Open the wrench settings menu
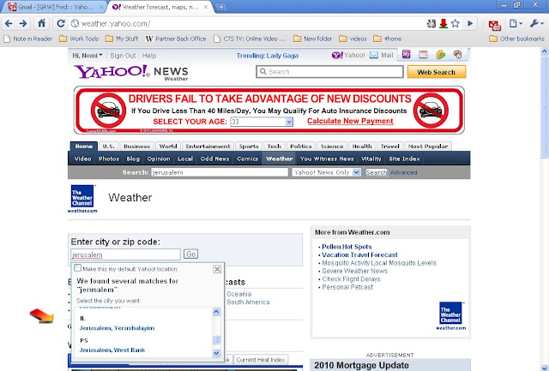This screenshot has width=549, height=371. pos(536,23)
